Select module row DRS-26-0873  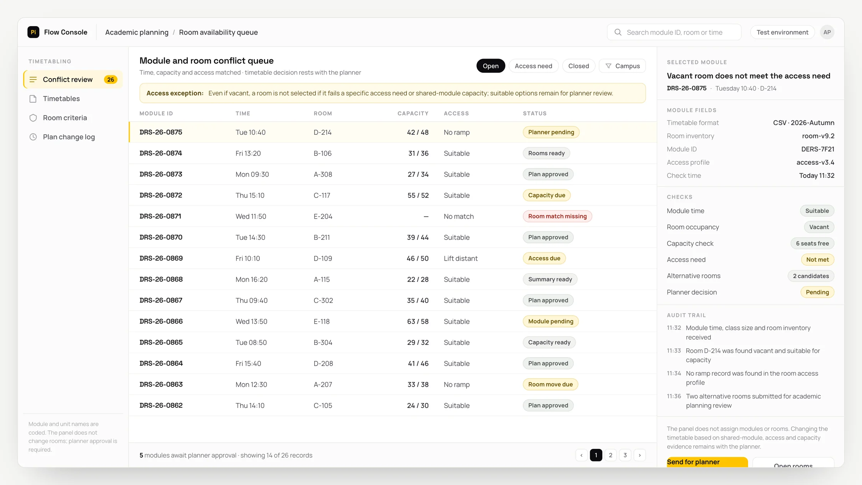(393, 174)
